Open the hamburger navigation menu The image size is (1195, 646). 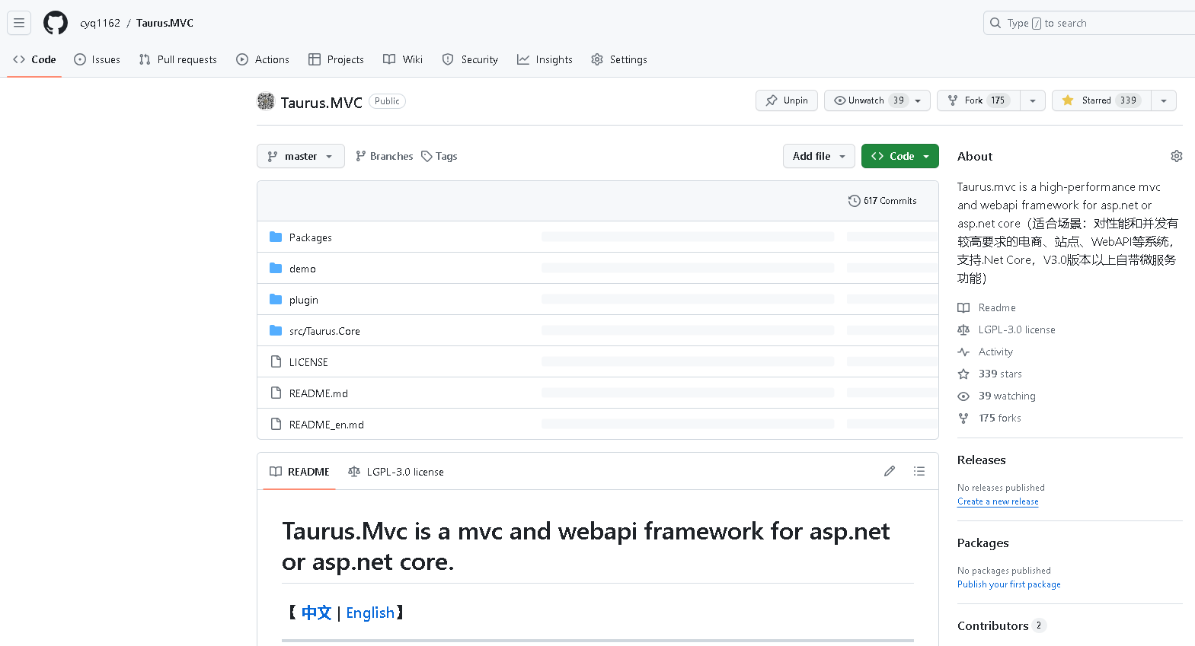coord(19,23)
